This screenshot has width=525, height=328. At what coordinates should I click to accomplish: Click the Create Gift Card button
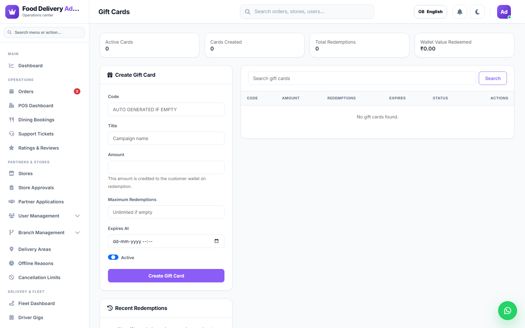[x=166, y=276]
